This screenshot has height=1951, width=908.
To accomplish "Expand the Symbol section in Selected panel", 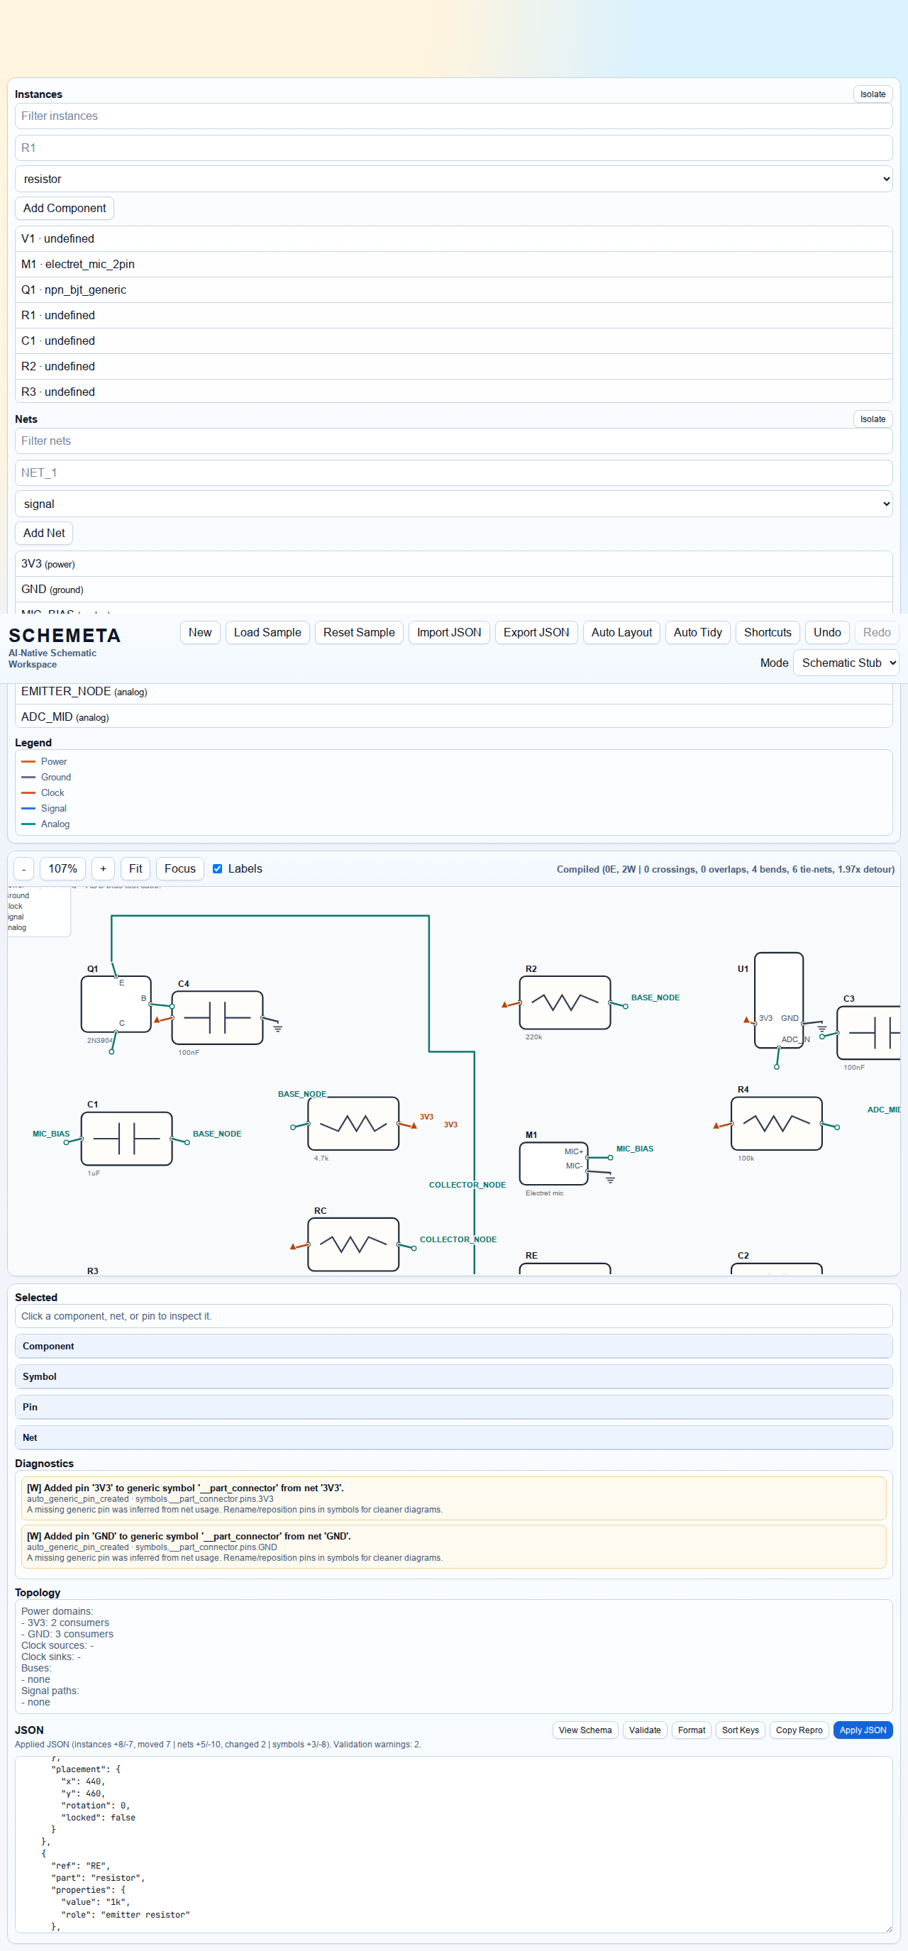I will [453, 1376].
